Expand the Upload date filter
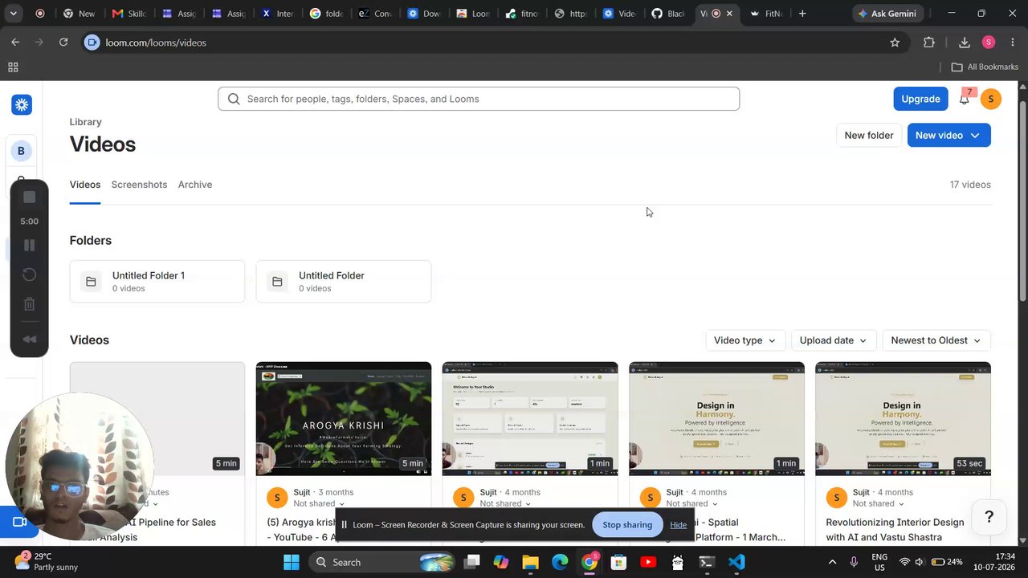1028x578 pixels. (834, 340)
